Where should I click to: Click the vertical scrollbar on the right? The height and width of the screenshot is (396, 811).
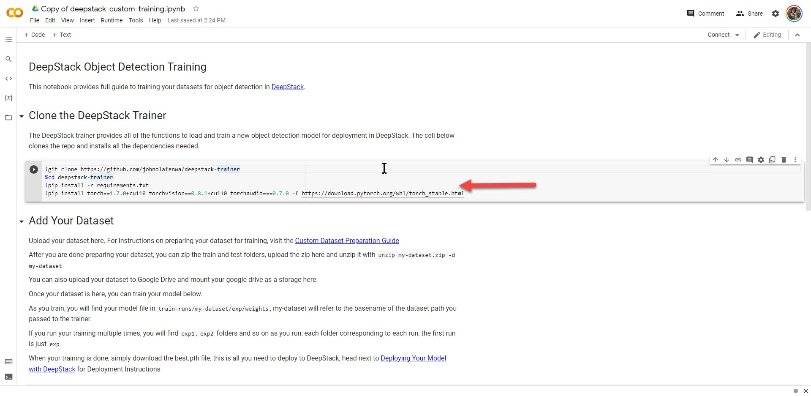pos(808,127)
